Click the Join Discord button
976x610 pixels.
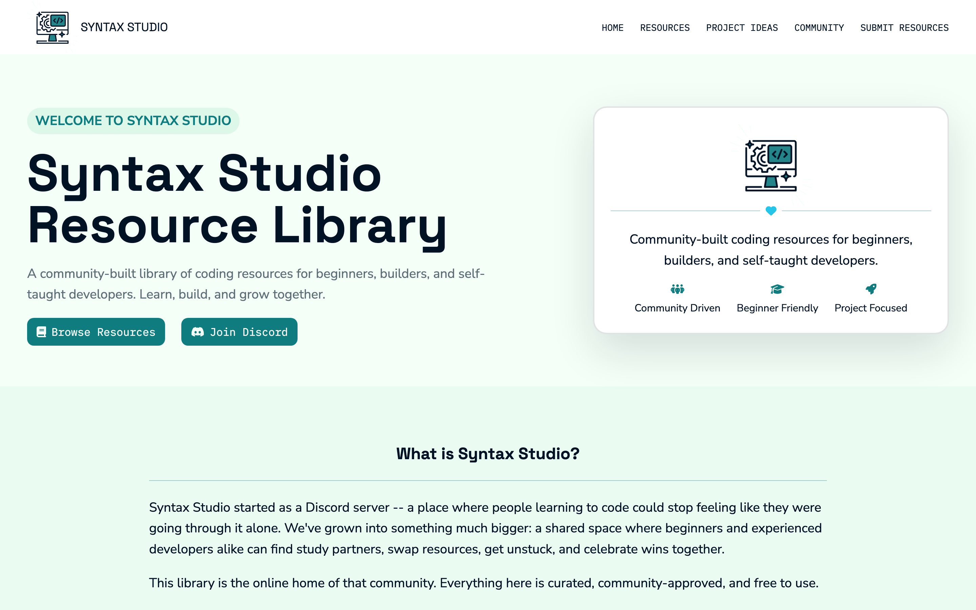pos(239,332)
